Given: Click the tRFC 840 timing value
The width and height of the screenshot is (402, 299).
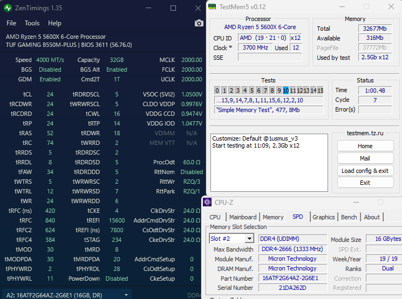Looking at the screenshot, I should (x=50, y=220).
